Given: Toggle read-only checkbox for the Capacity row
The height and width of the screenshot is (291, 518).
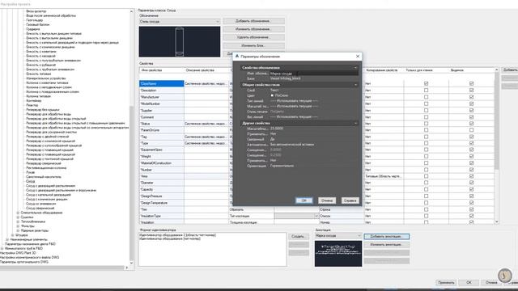Looking at the screenshot, I should [x=426, y=189].
